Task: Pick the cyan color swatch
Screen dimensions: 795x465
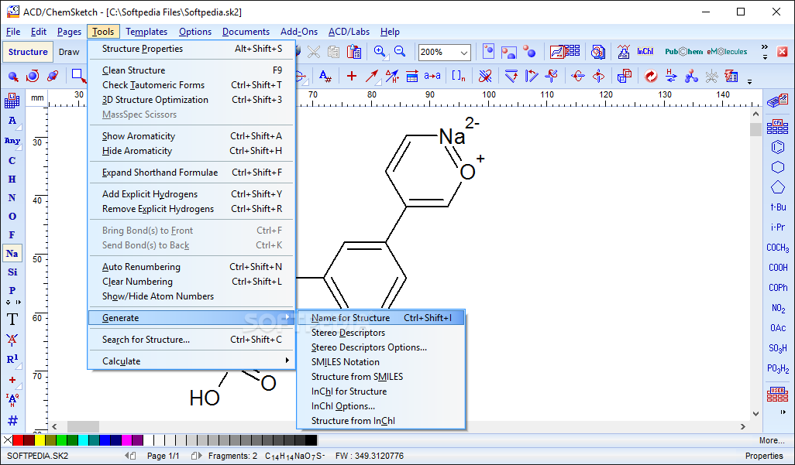Action: click(83, 440)
